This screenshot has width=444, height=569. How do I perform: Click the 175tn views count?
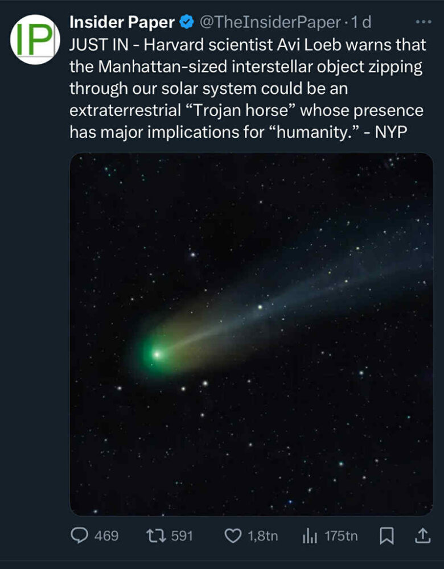[x=341, y=535]
